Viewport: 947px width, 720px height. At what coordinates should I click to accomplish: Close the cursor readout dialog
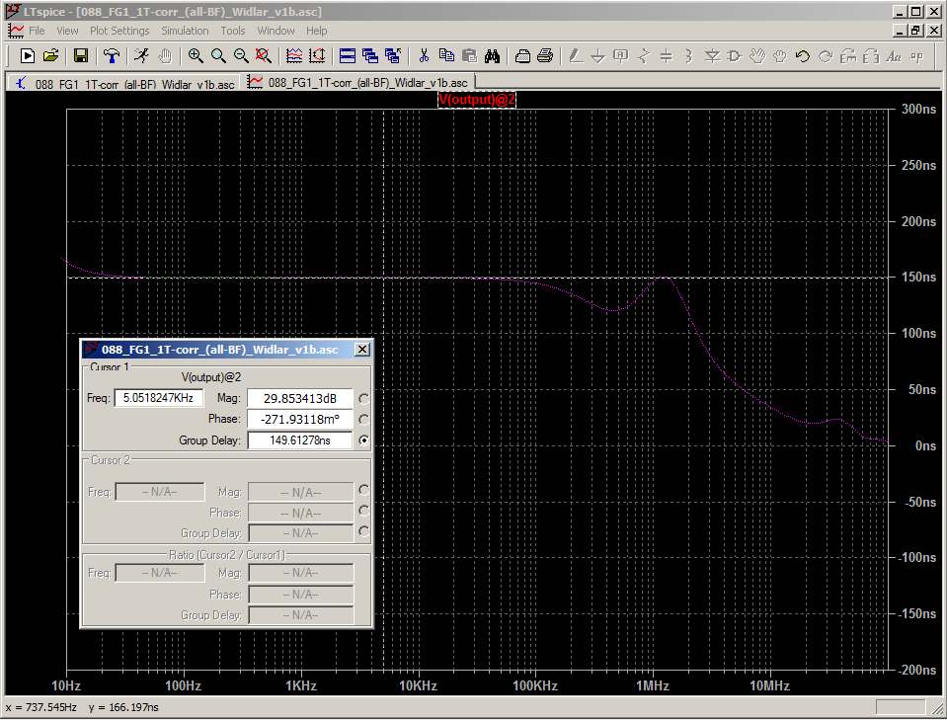point(361,350)
